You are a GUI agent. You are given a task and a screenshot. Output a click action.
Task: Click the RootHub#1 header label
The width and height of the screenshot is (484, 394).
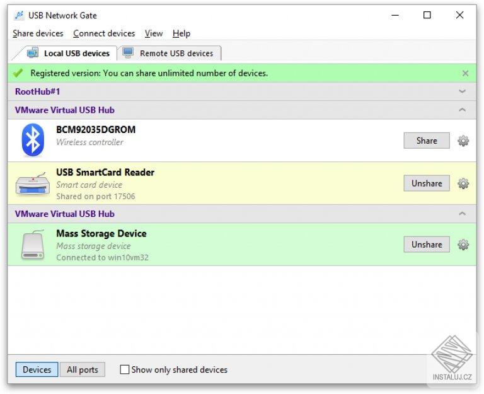click(37, 91)
